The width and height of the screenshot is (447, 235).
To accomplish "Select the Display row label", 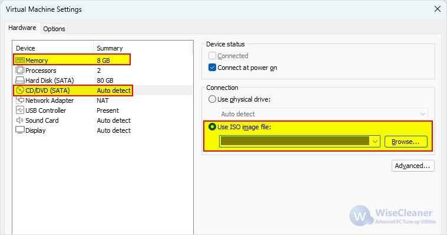I will [35, 130].
